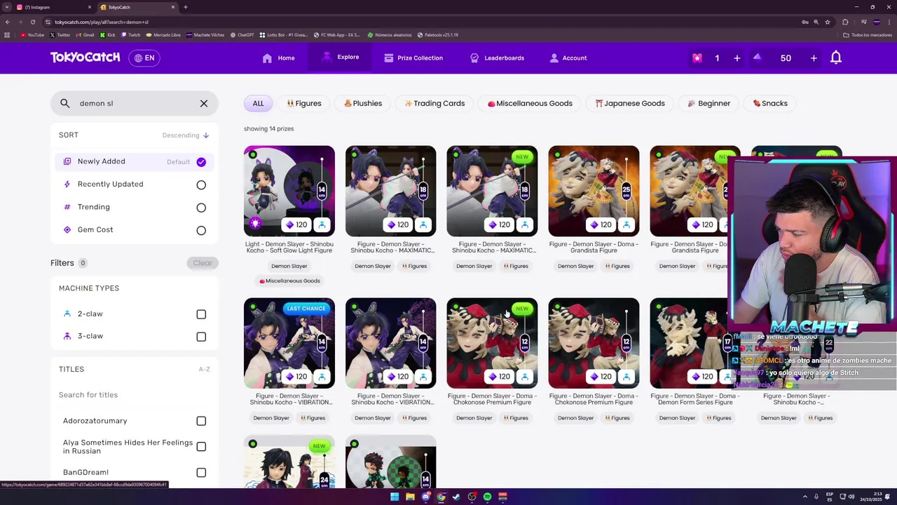This screenshot has height=505, width=897.
Task: Open a new browser tab
Action: [185, 7]
